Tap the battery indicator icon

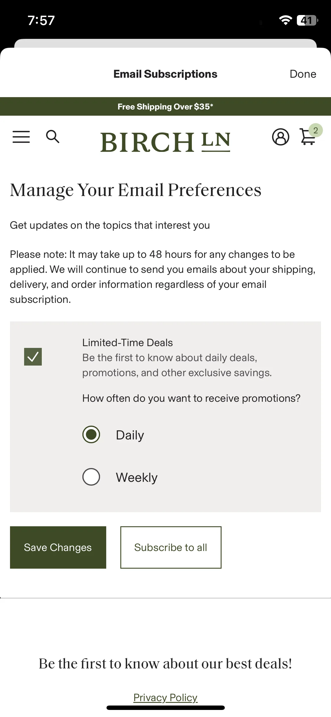(x=307, y=20)
